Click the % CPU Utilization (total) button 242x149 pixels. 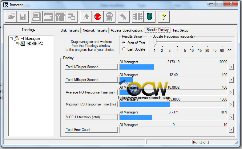(x=91, y=117)
